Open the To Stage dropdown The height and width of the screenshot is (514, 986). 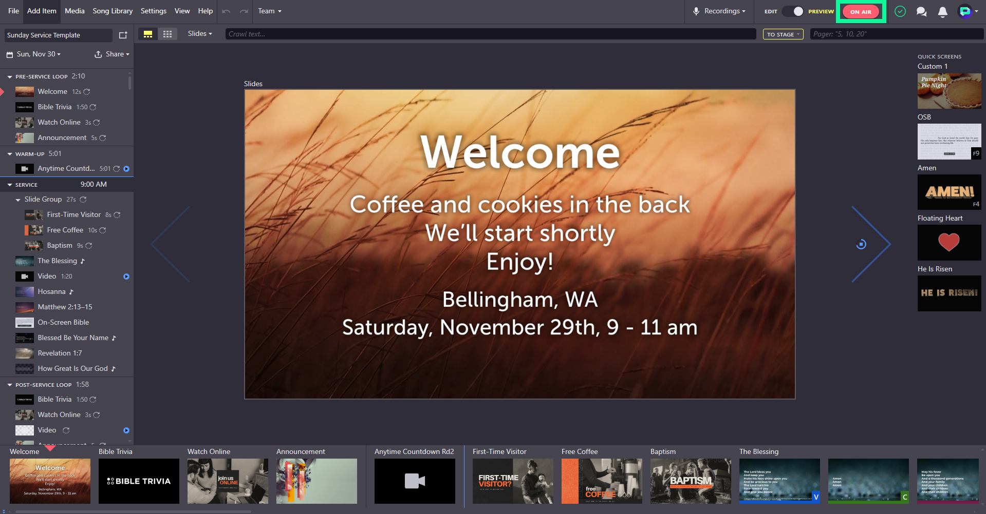coord(783,34)
